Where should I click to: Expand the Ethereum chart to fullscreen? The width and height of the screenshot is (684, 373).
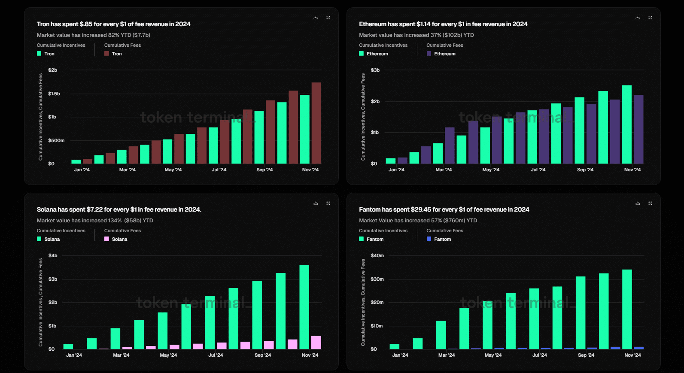[x=650, y=18]
